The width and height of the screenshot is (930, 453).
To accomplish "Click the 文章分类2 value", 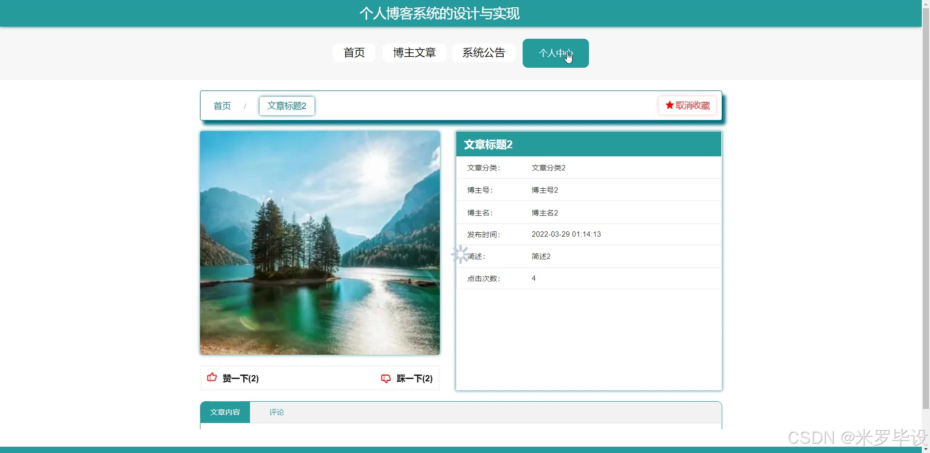I will tap(548, 168).
